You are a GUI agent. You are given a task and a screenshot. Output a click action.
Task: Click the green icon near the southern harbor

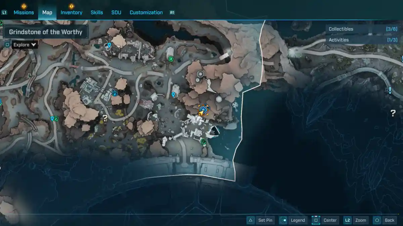203,142
